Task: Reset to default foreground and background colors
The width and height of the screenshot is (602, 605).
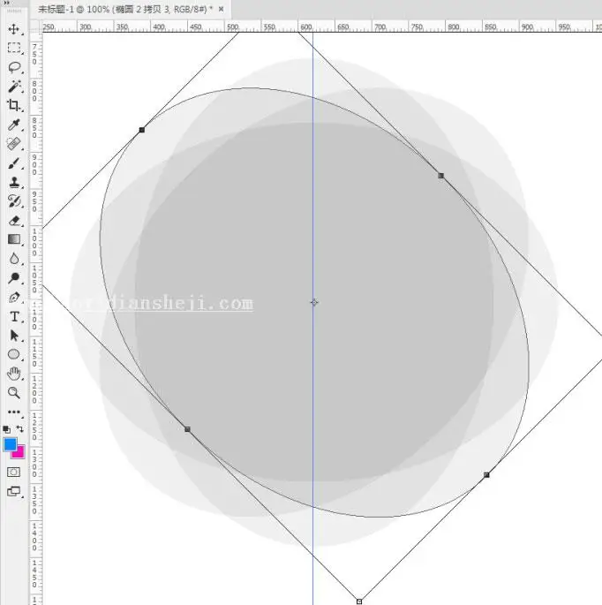Action: pyautogui.click(x=6, y=429)
